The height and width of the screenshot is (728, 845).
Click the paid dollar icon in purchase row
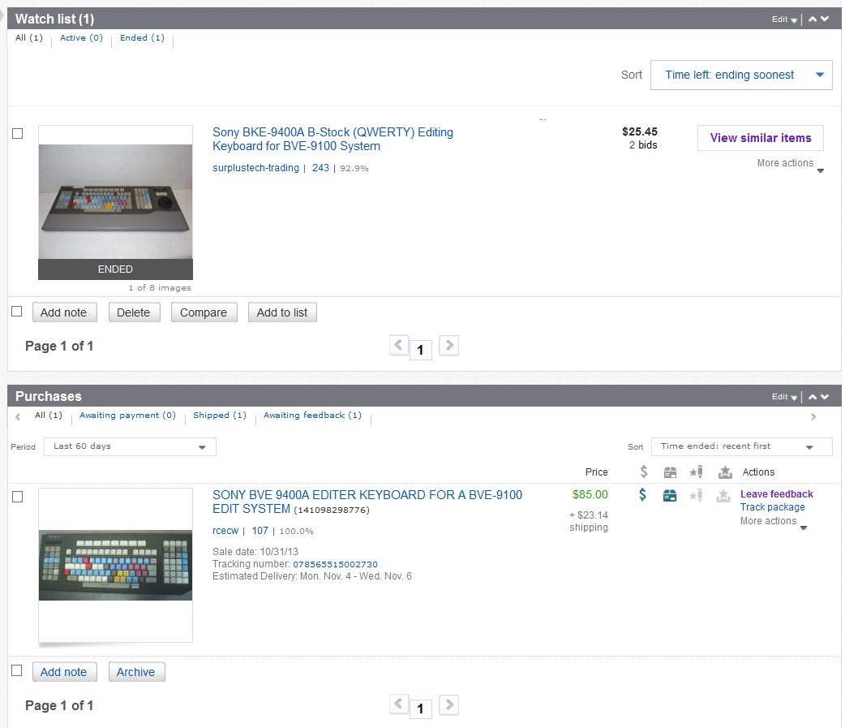642,494
